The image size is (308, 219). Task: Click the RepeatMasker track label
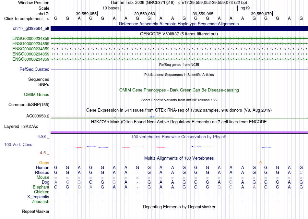point(36,211)
